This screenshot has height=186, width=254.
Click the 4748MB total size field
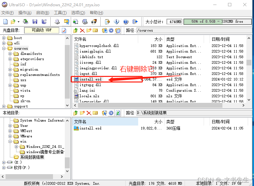pos(174,21)
